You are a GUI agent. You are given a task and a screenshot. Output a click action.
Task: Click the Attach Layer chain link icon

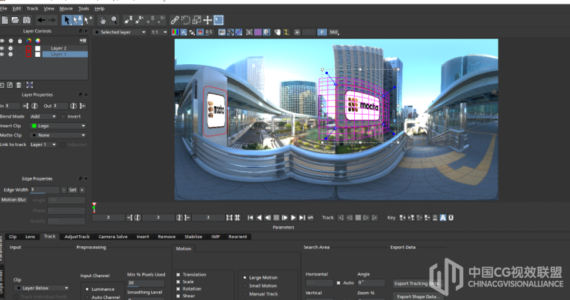coord(175,20)
